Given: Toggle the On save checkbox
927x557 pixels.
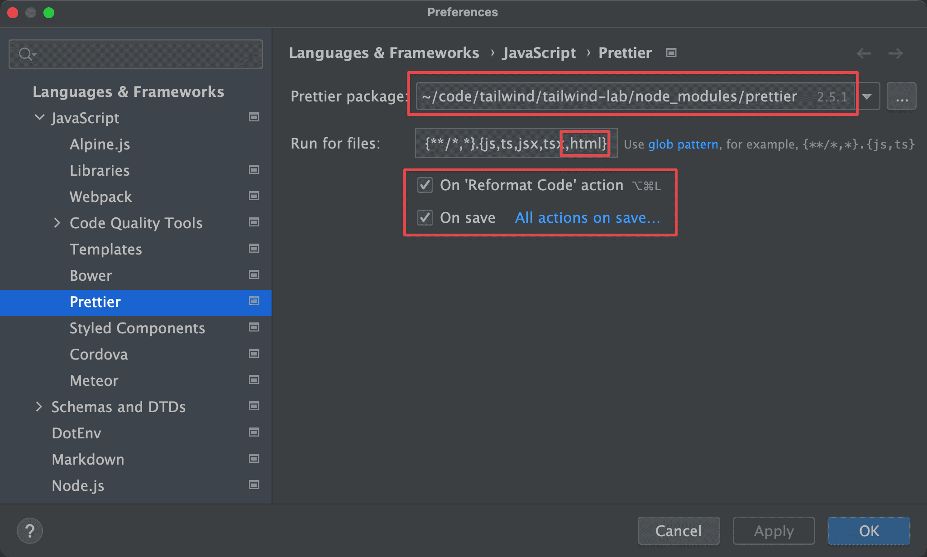Looking at the screenshot, I should (425, 218).
